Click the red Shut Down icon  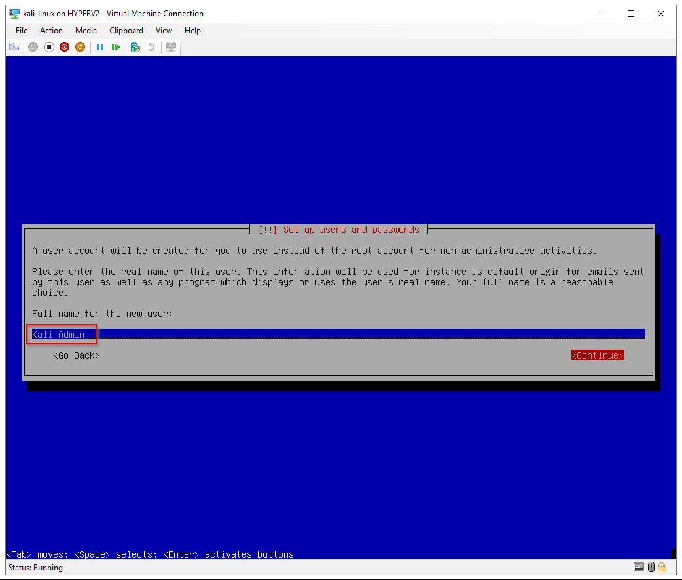64,47
